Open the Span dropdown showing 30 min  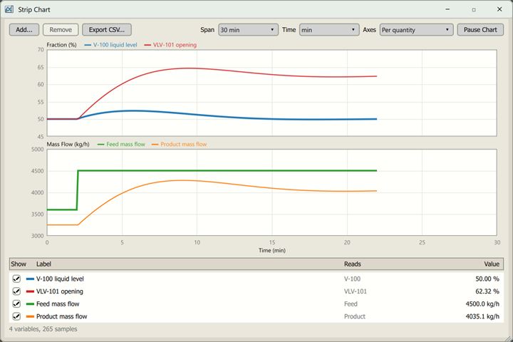[248, 30]
